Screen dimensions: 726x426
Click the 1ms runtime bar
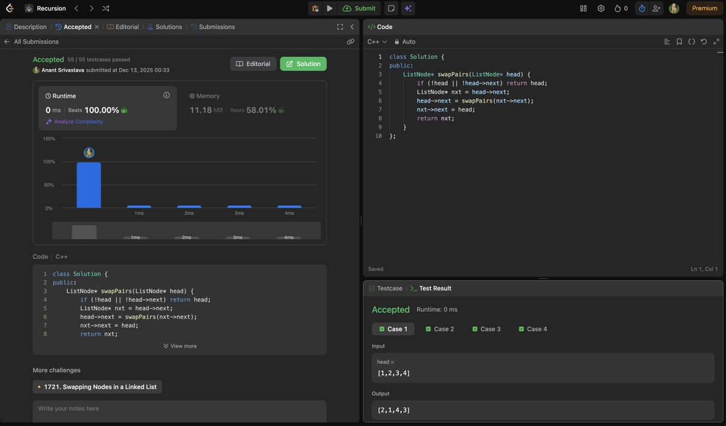coord(139,207)
